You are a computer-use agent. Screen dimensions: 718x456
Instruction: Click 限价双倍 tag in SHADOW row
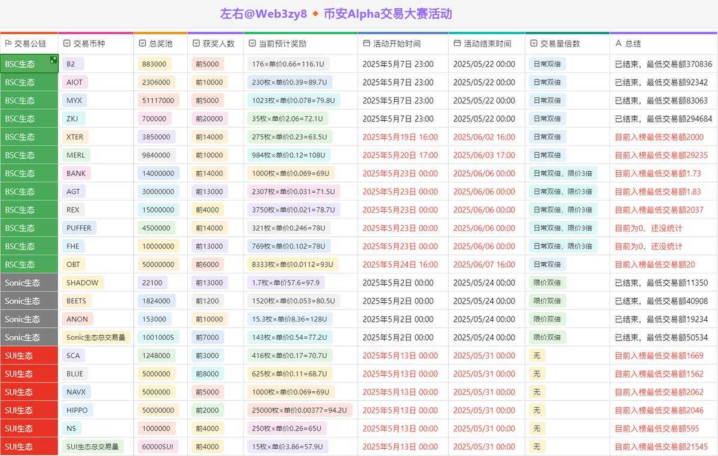pyautogui.click(x=547, y=282)
